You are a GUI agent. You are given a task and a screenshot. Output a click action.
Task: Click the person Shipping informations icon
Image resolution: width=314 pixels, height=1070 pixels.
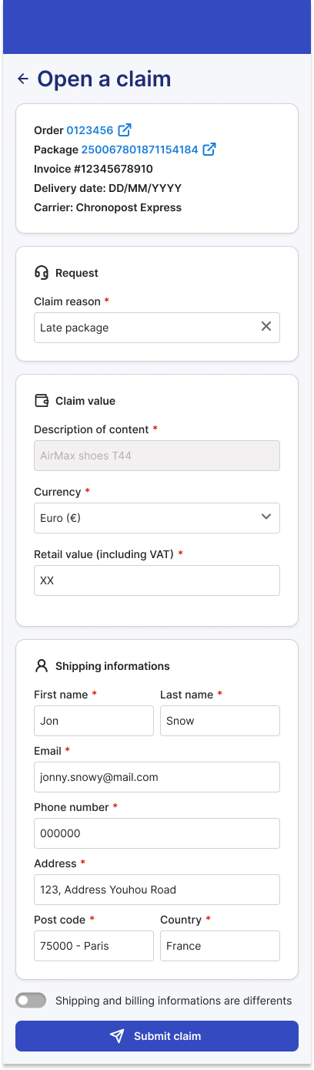pos(42,666)
